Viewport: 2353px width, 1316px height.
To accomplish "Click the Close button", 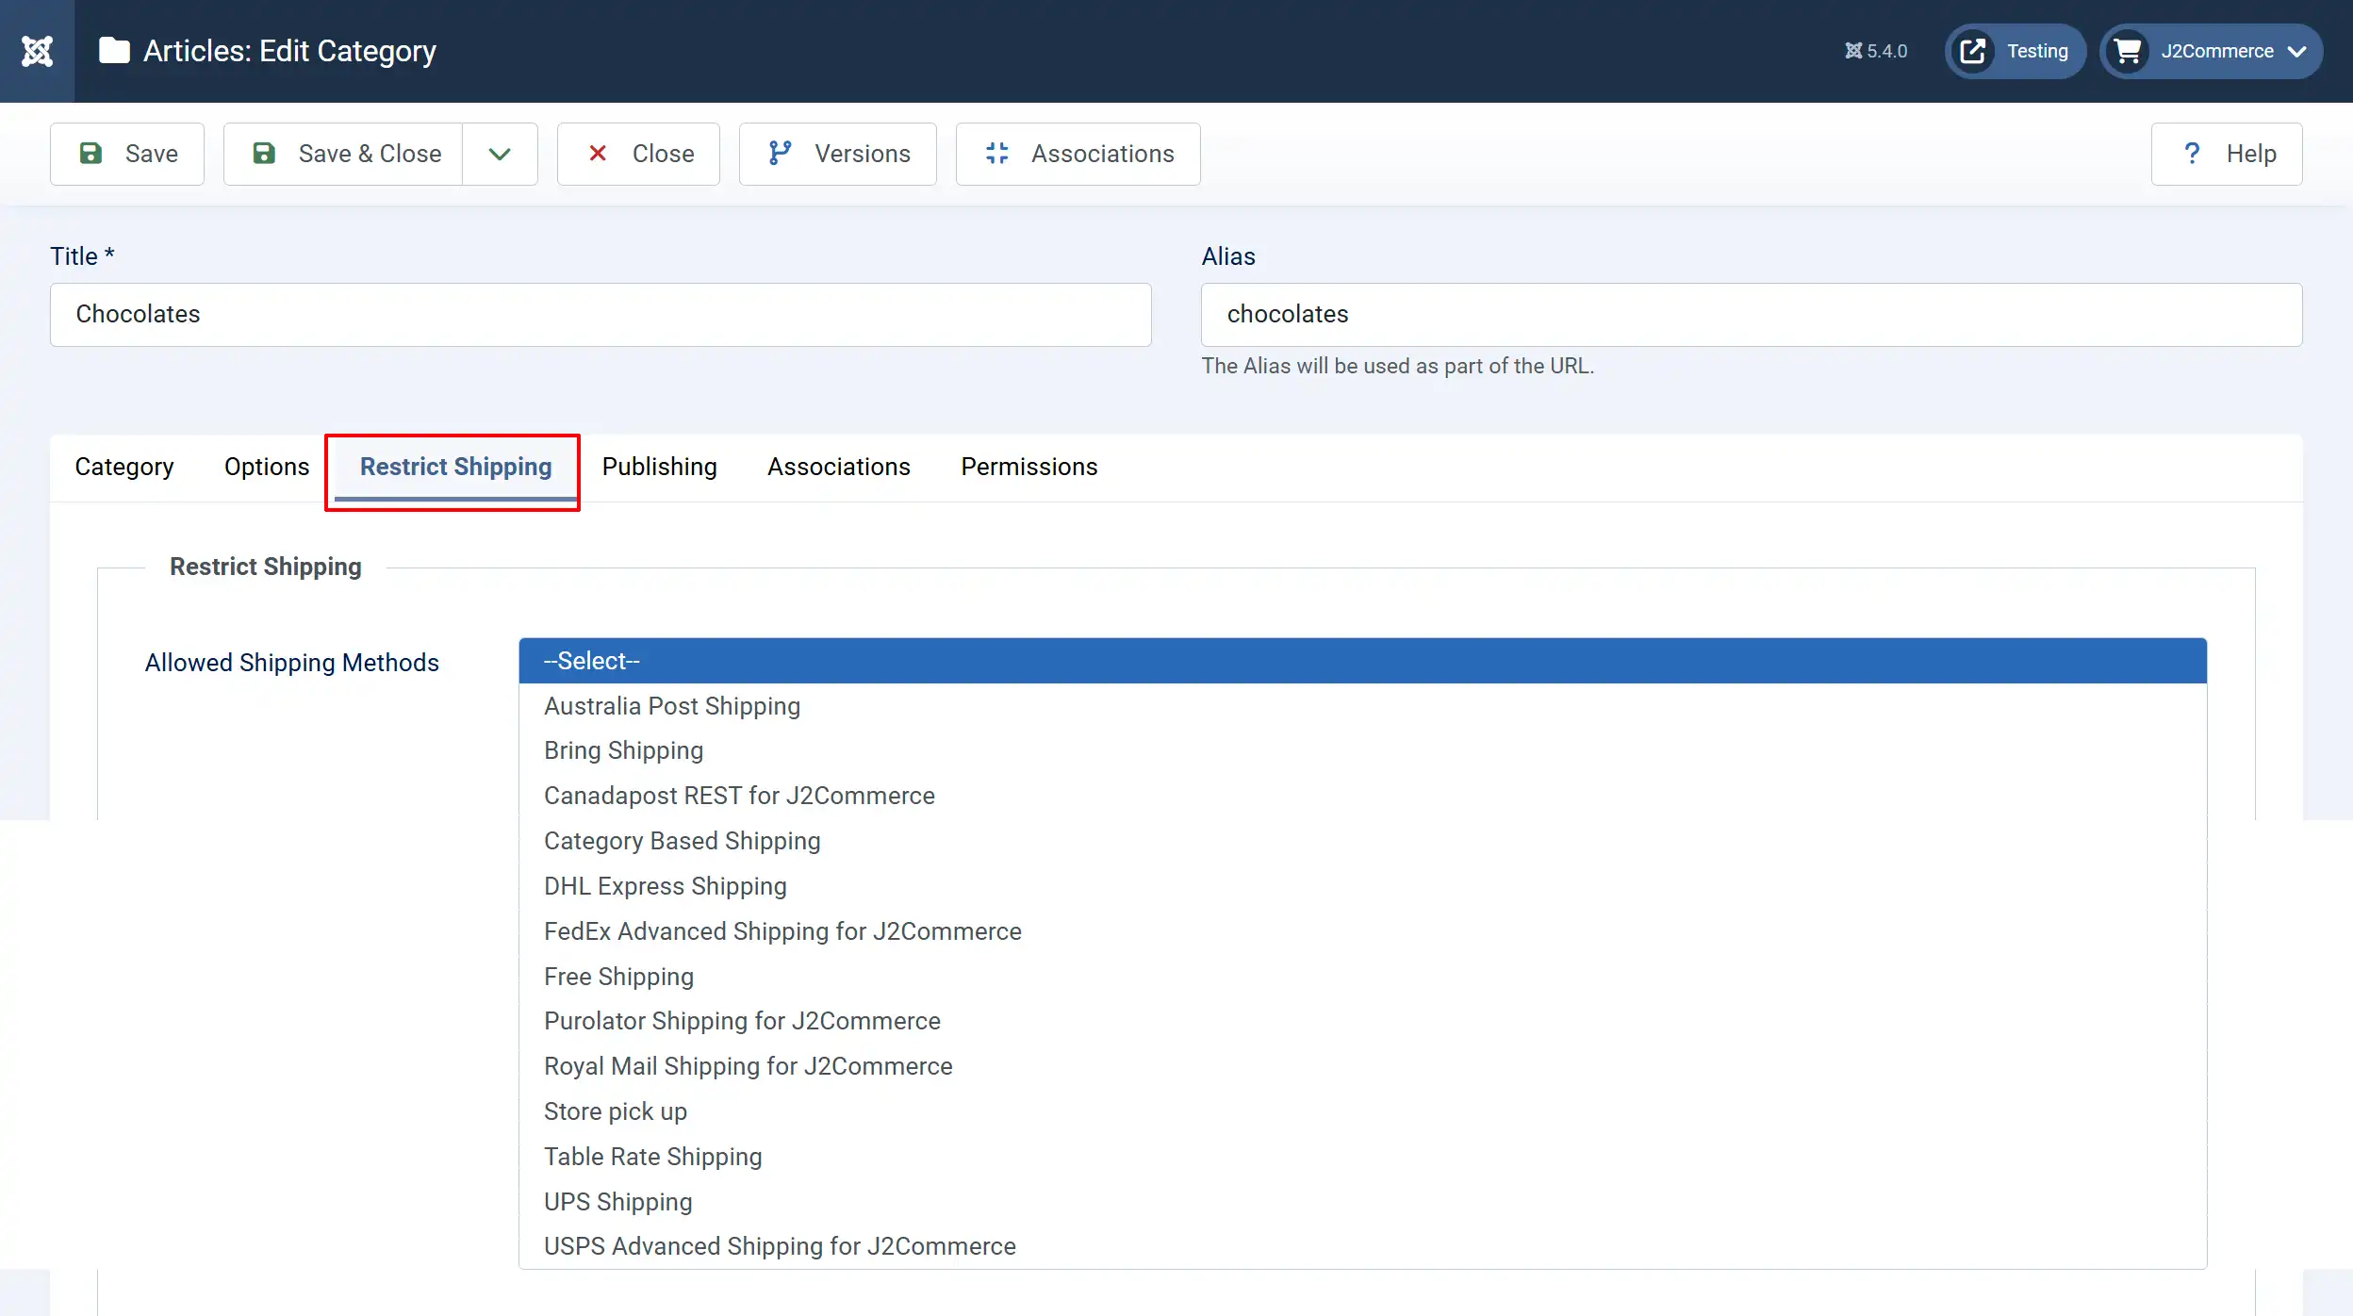I will coord(638,154).
